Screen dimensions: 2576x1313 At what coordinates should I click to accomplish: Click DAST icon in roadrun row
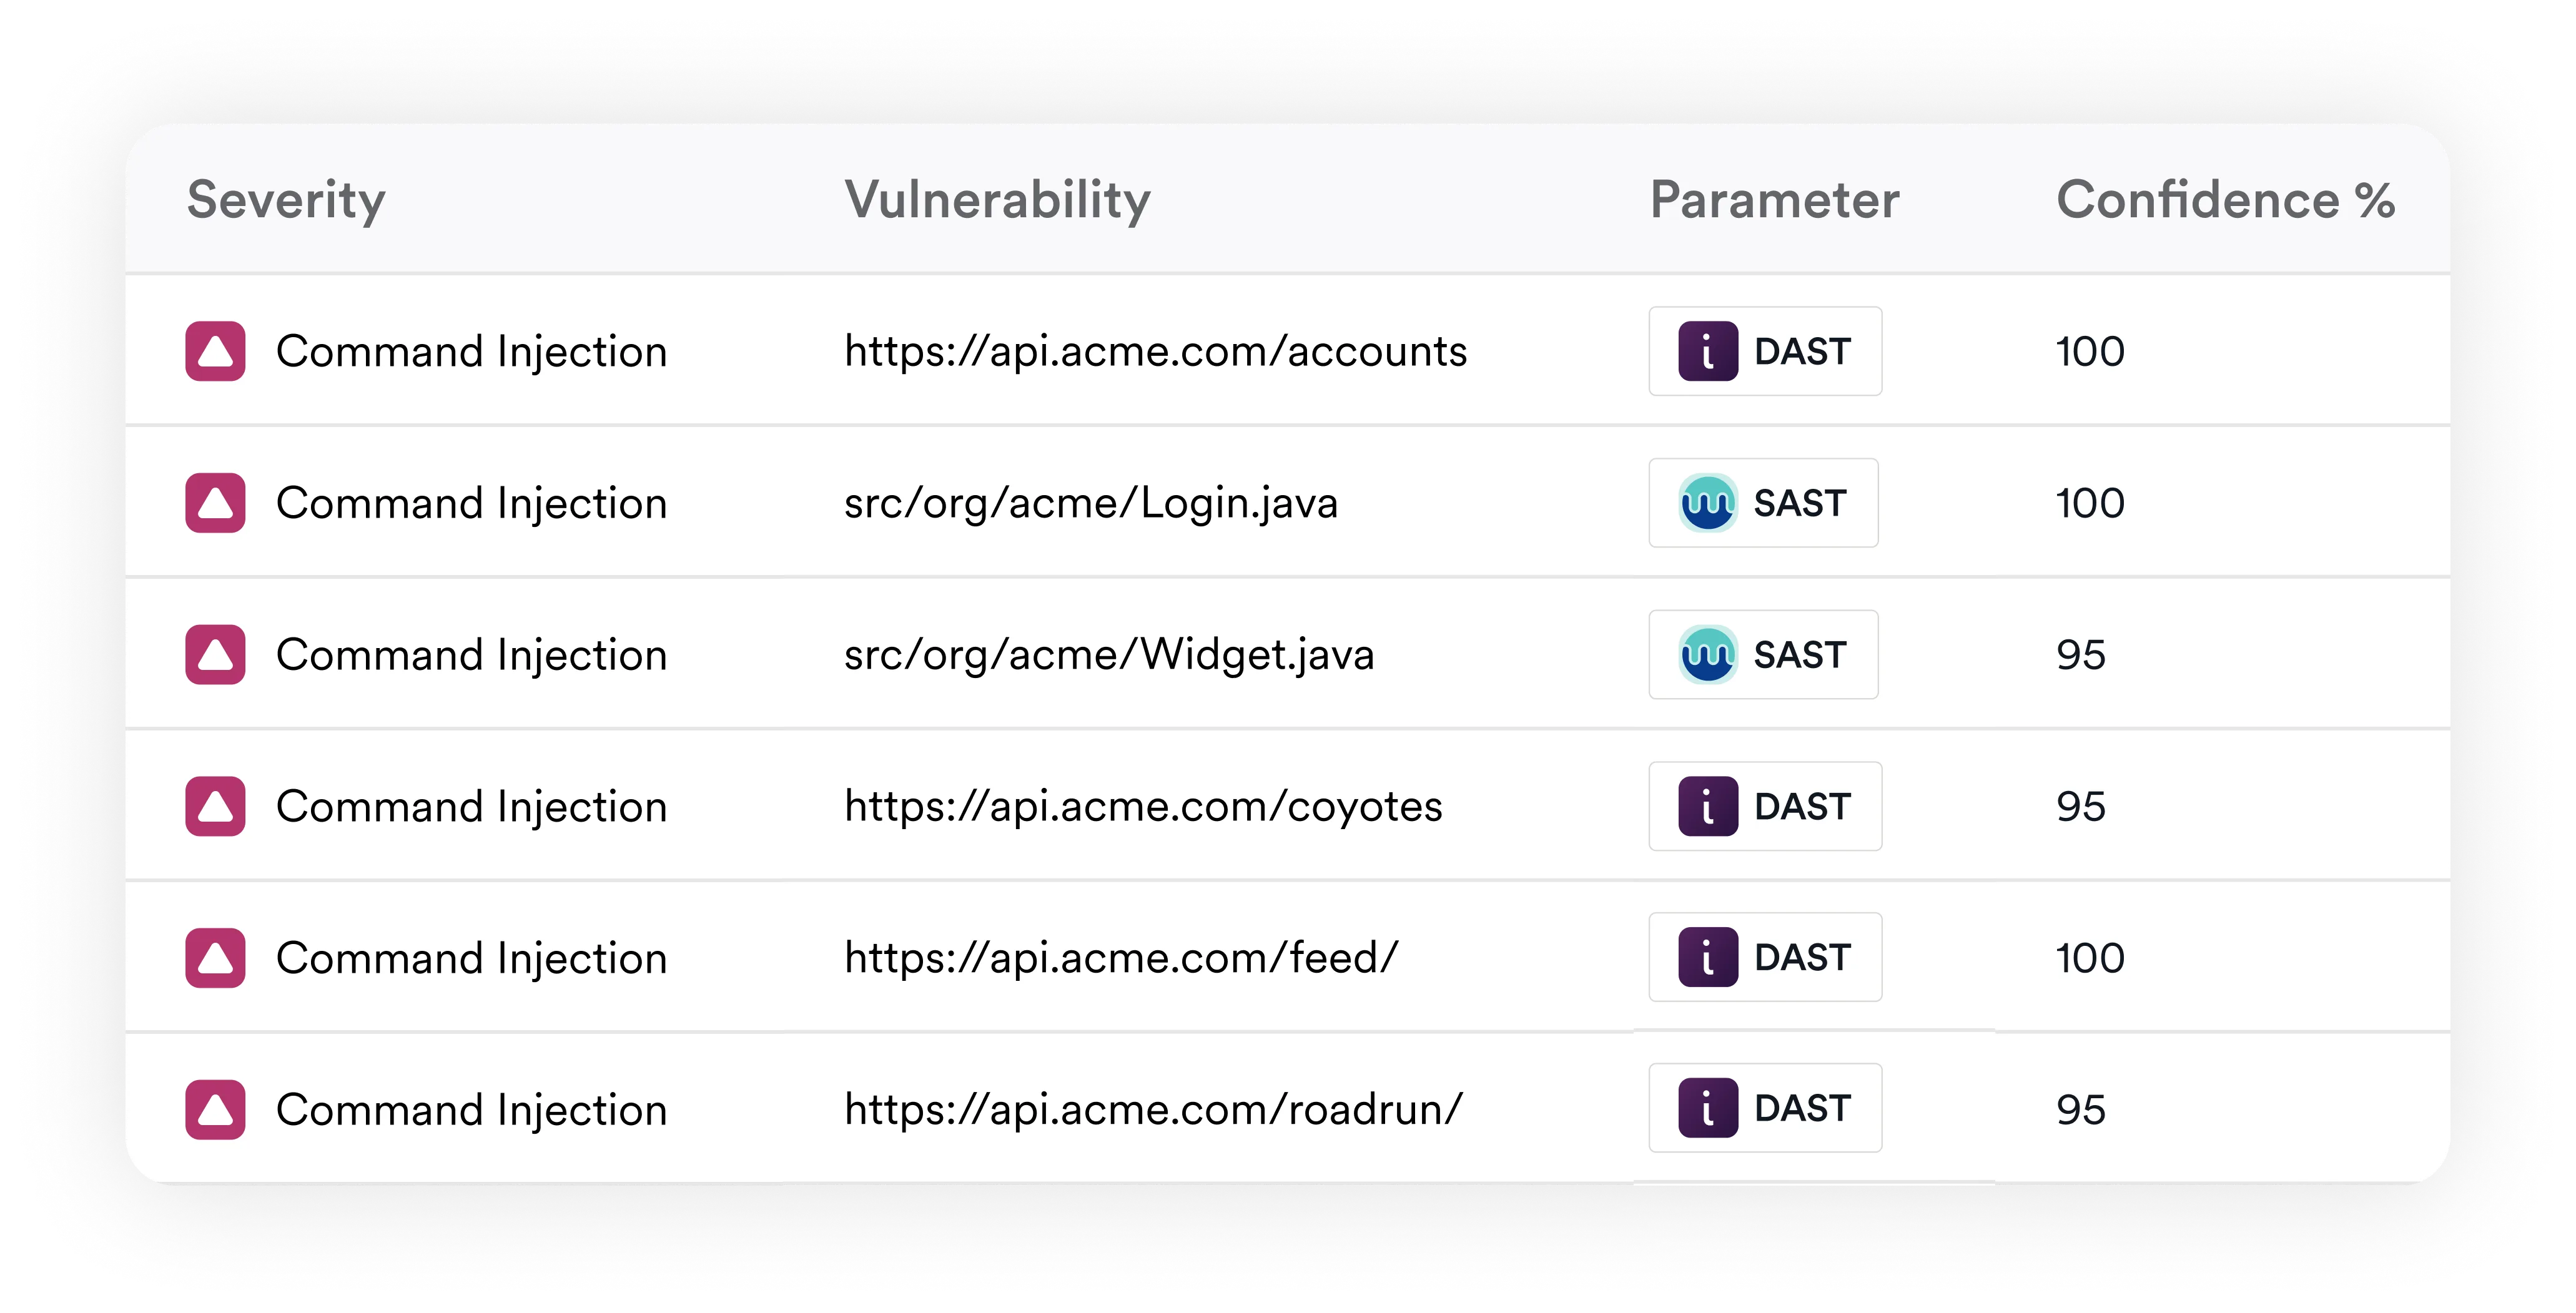pyautogui.click(x=1707, y=1108)
